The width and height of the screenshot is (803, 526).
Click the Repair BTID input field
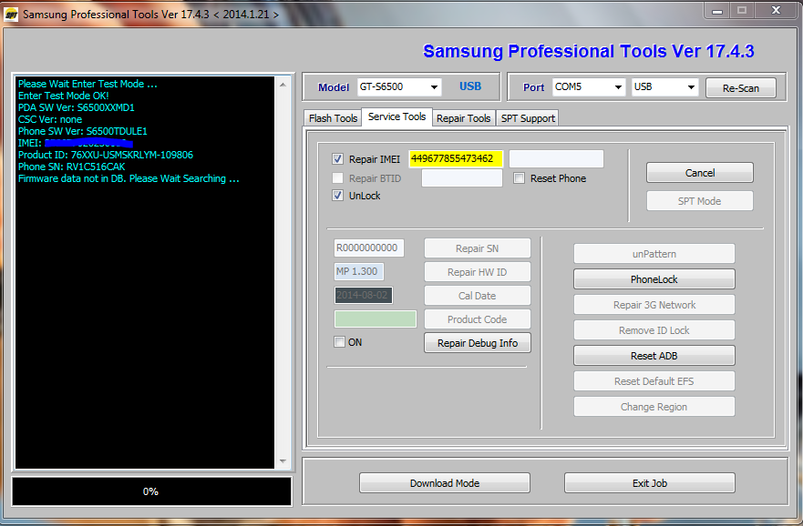(x=462, y=177)
